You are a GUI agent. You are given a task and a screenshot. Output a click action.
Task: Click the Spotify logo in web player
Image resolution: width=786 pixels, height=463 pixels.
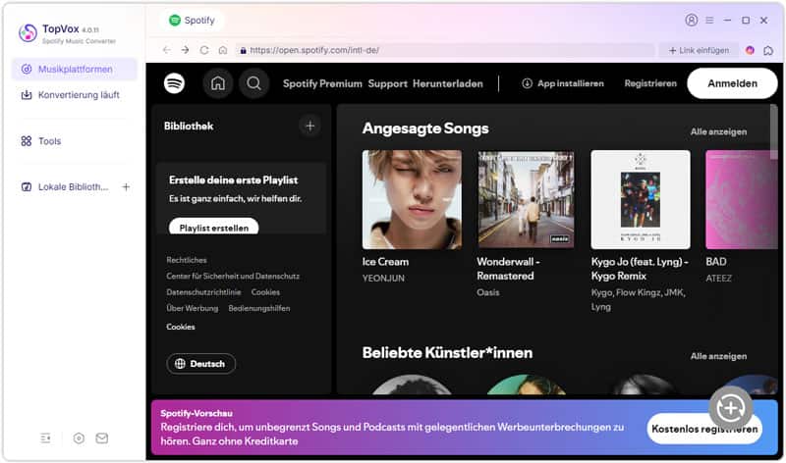click(174, 83)
